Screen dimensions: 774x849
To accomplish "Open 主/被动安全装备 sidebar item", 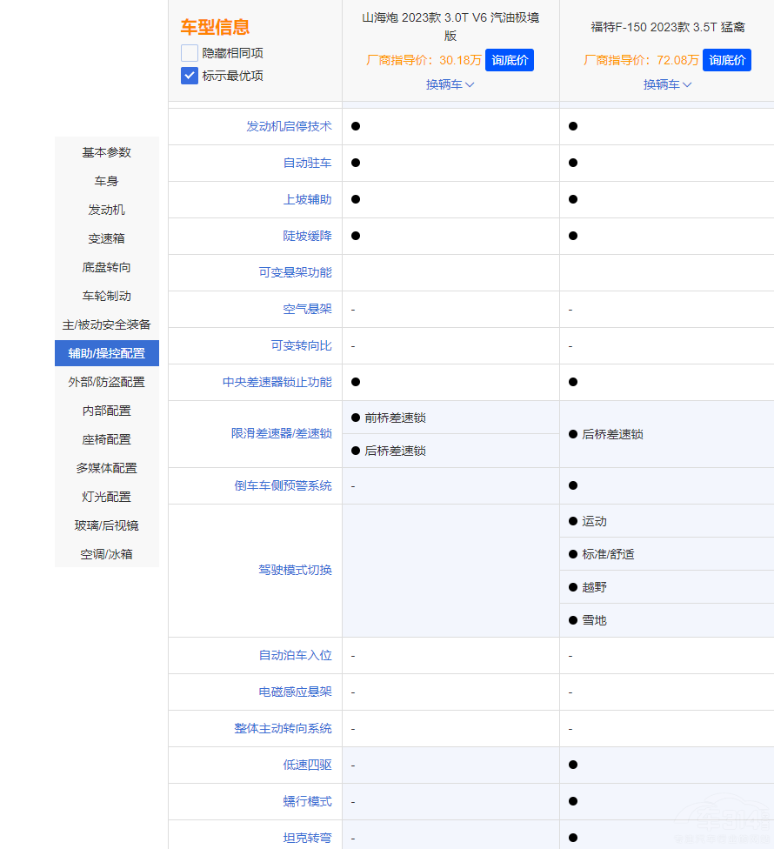I will tap(106, 324).
